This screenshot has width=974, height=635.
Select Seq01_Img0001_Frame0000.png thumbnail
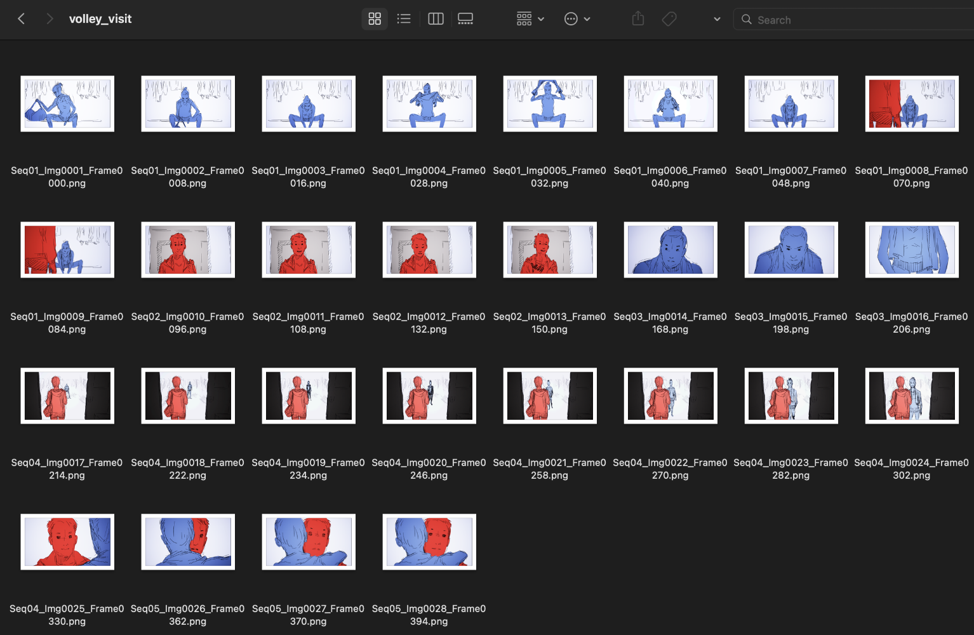(x=67, y=104)
